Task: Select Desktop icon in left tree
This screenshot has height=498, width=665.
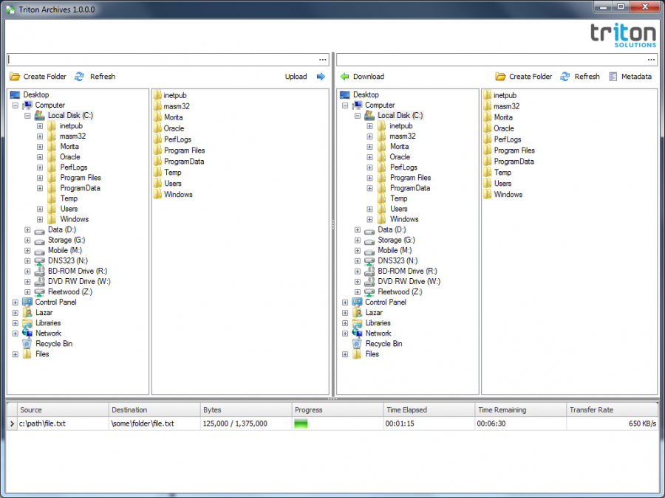Action: (15, 95)
